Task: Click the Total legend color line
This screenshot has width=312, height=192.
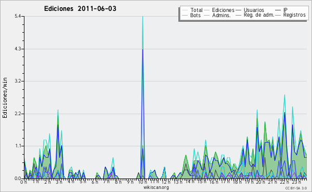Action: [185, 10]
